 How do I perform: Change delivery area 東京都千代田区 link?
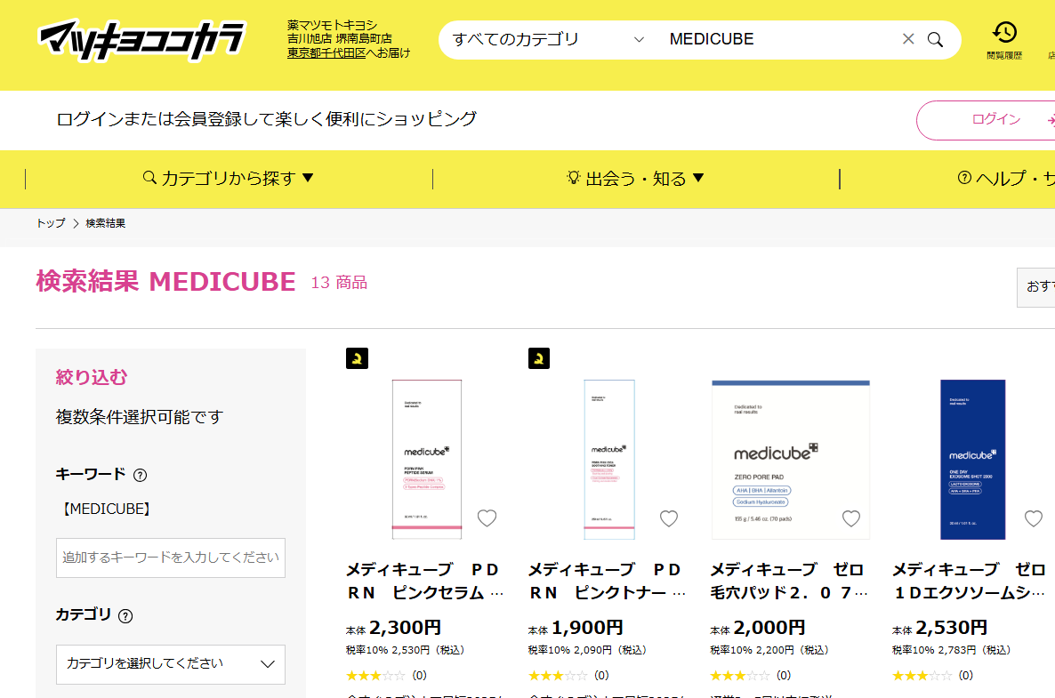point(326,52)
